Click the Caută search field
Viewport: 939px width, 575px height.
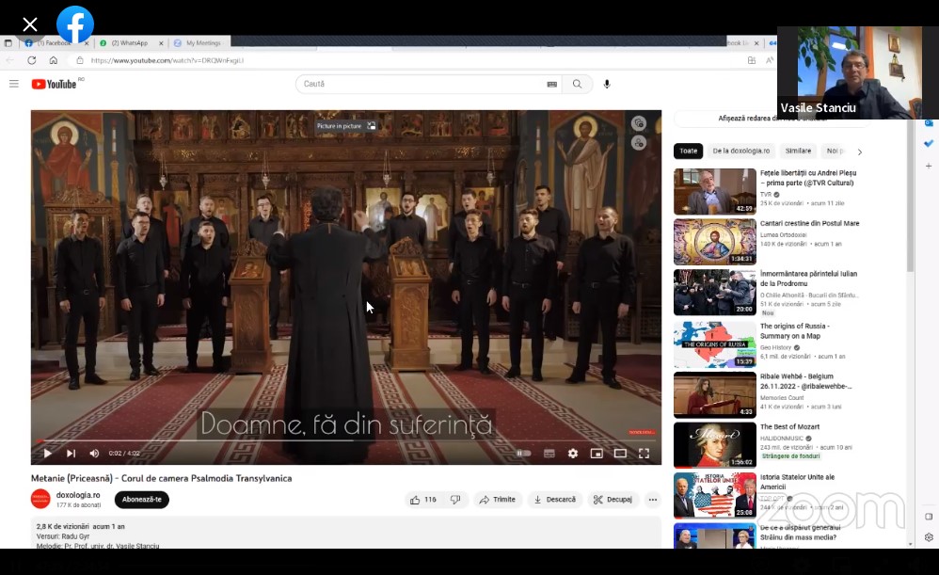[x=423, y=84]
